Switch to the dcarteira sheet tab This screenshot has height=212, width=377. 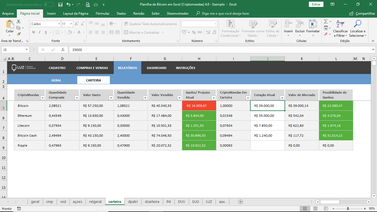(152, 202)
